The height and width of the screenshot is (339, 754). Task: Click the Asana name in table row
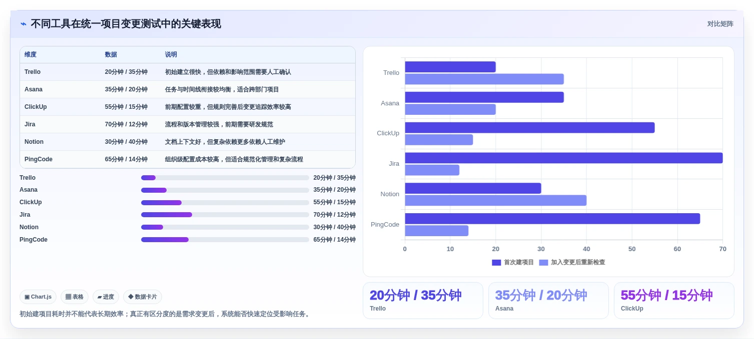click(x=34, y=89)
